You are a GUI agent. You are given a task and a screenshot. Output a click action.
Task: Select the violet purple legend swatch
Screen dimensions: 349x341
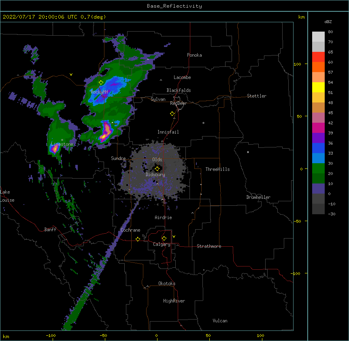[x=318, y=138]
